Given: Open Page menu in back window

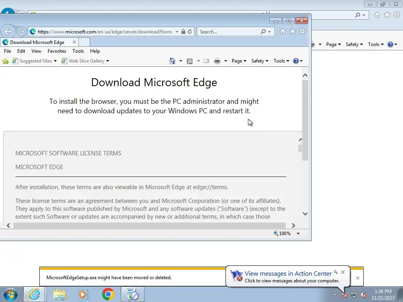Looking at the screenshot, I should tap(333, 44).
